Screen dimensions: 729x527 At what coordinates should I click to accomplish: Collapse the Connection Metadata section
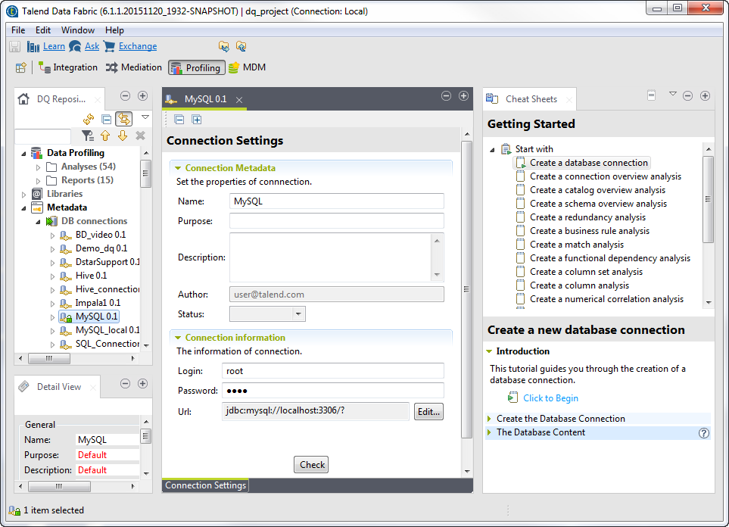point(178,168)
